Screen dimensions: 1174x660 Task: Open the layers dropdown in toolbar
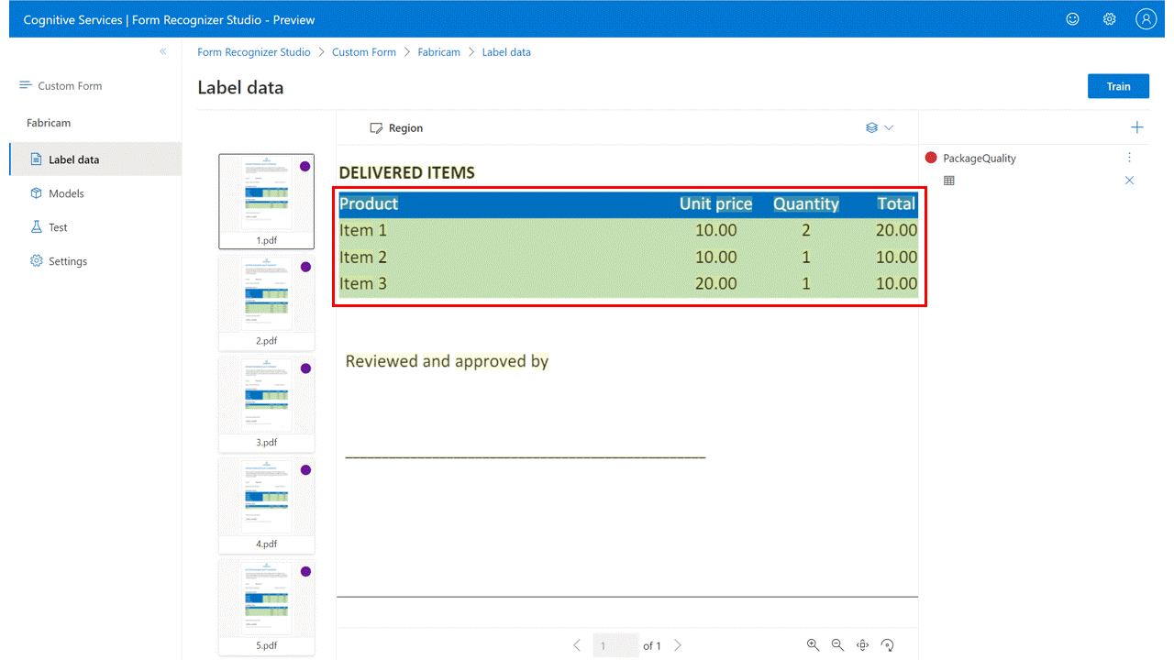tap(880, 128)
